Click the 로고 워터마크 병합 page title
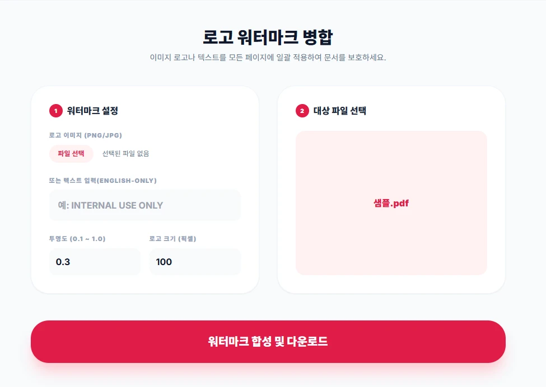Screen dimensions: 546x387 pyautogui.click(x=272, y=37)
